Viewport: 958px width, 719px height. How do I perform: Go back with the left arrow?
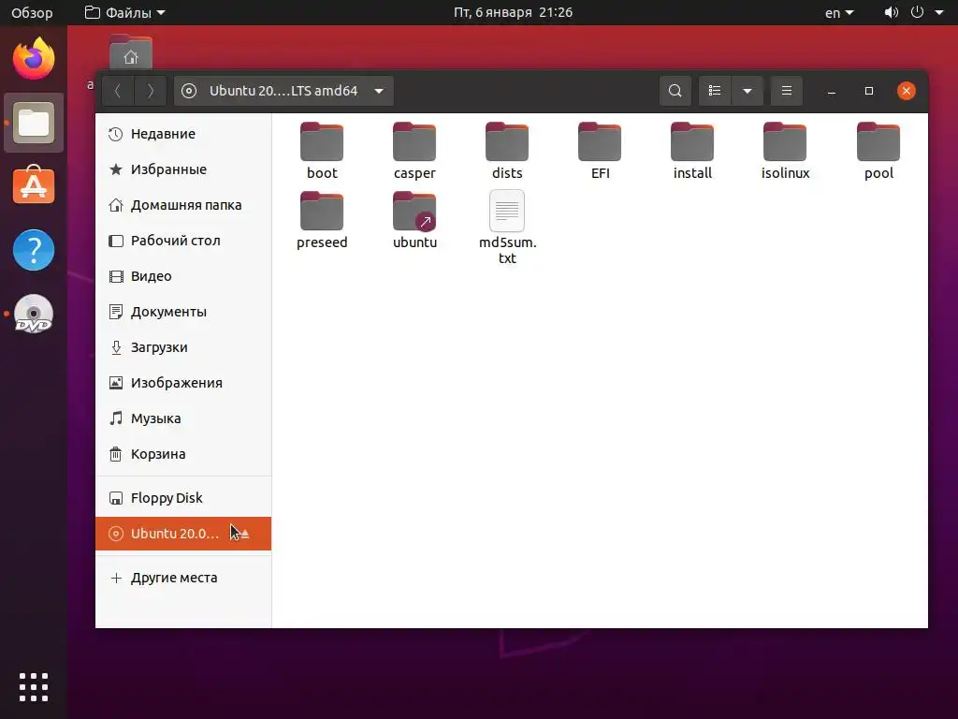pyautogui.click(x=118, y=91)
